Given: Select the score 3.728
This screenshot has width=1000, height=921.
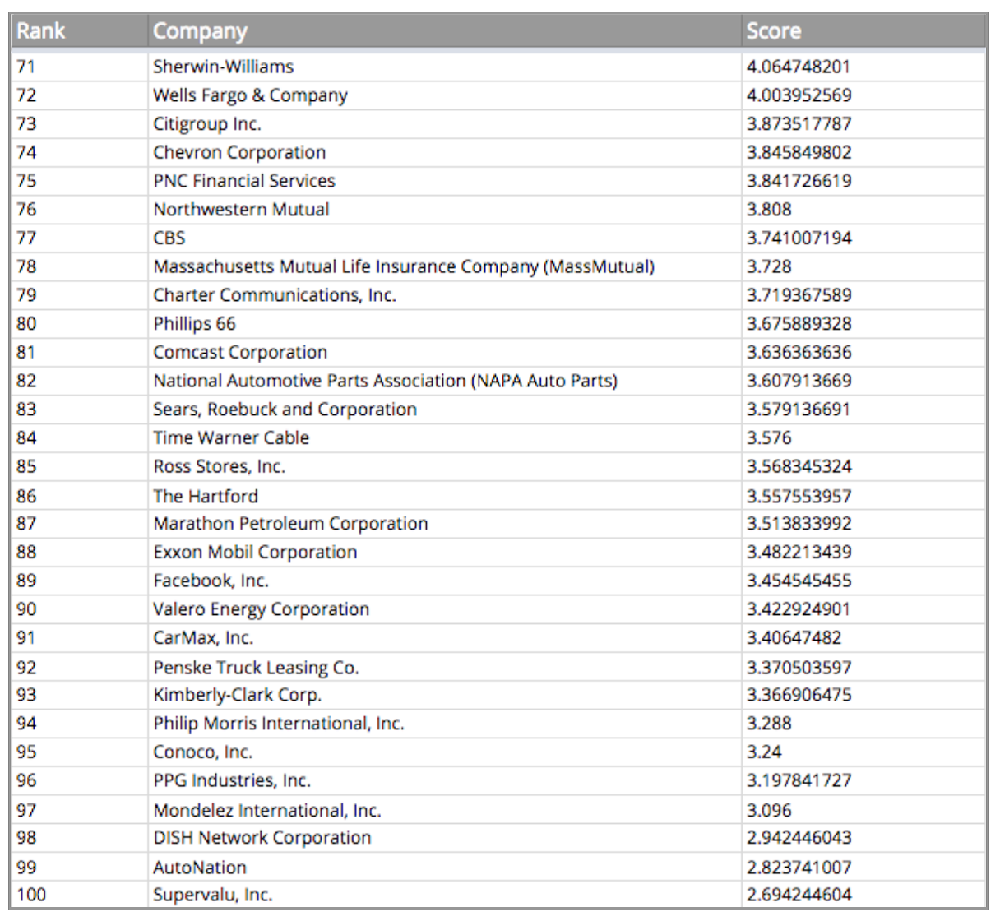Looking at the screenshot, I should click(769, 266).
